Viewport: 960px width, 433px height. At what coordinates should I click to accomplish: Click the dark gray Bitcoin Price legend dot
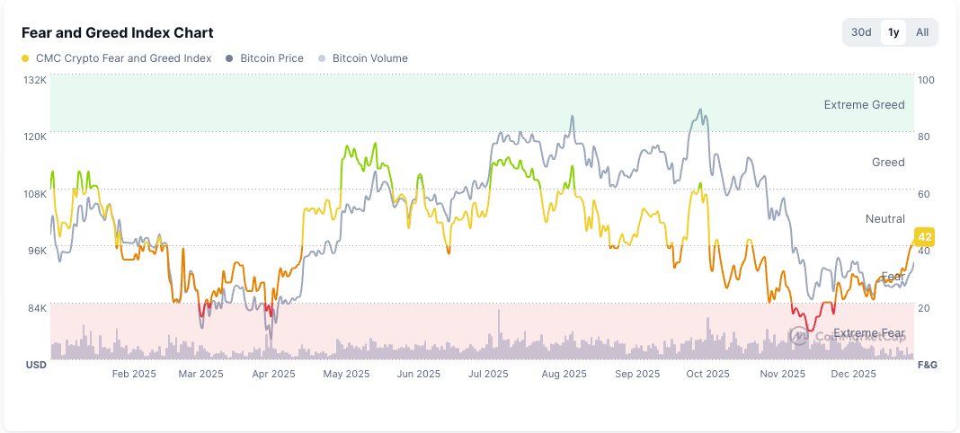(x=229, y=58)
